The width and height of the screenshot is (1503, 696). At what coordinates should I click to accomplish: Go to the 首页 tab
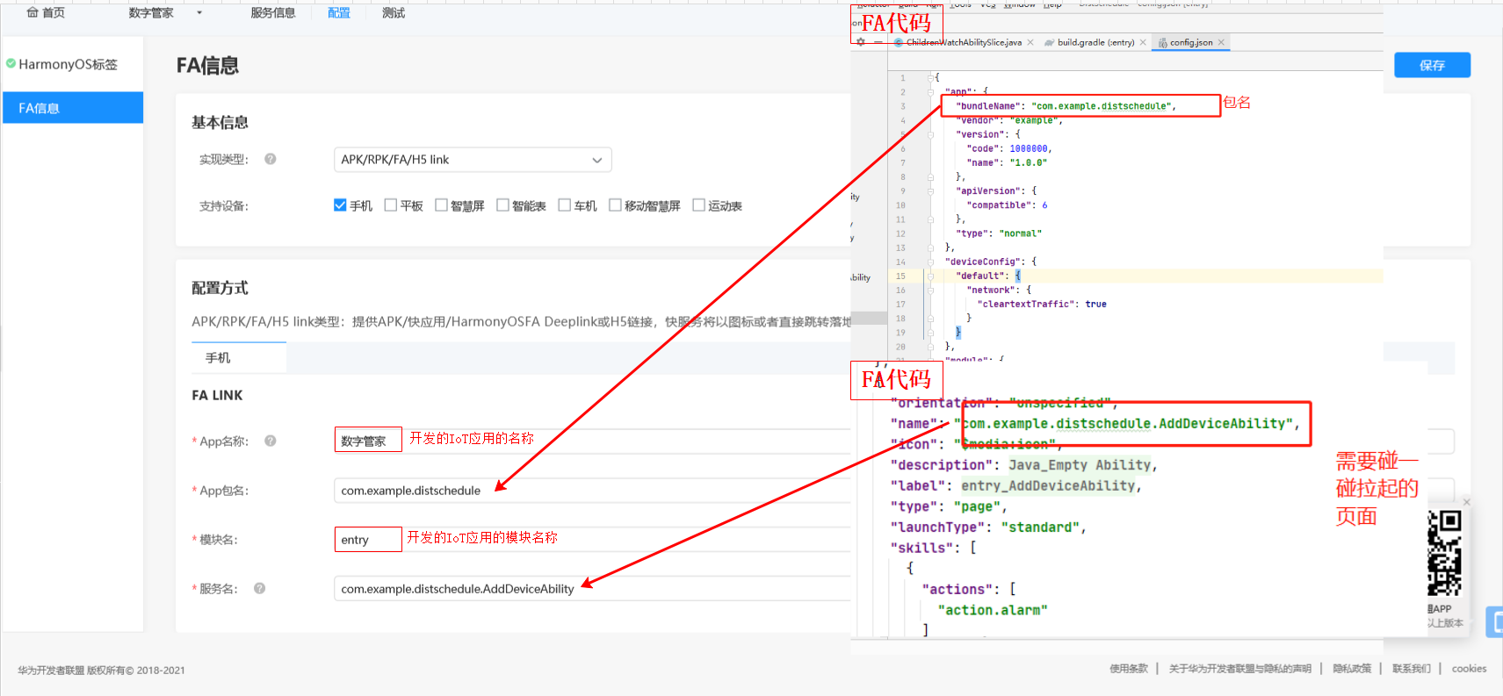pos(46,12)
